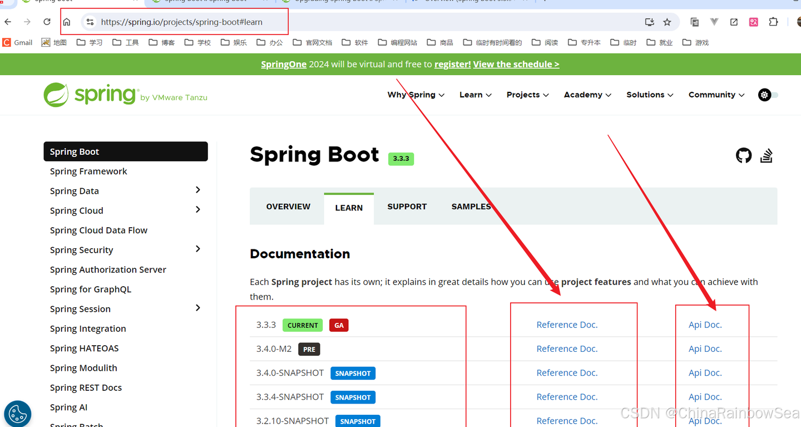Image resolution: width=801 pixels, height=427 pixels.
Task: Switch to the OVERVIEW tab
Action: pyautogui.click(x=288, y=207)
